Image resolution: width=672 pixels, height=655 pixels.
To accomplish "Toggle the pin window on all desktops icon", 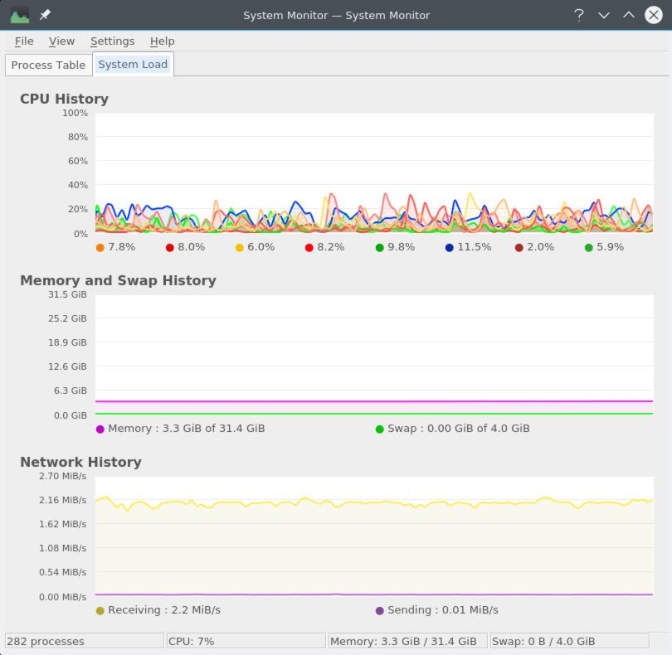I will [45, 15].
